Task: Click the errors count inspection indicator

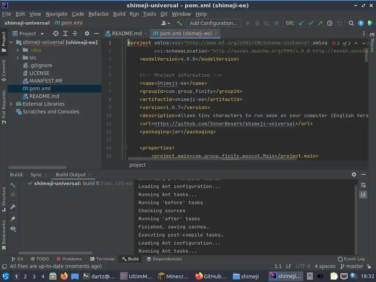Action: (336, 43)
